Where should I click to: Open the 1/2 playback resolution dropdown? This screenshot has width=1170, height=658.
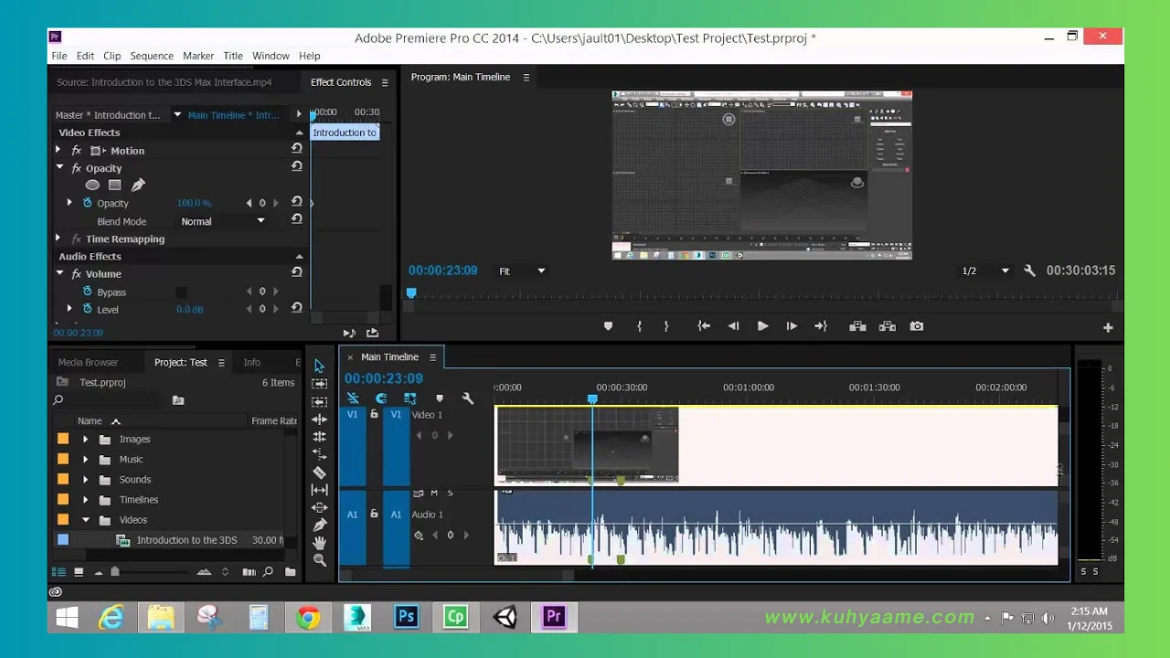[x=984, y=271]
